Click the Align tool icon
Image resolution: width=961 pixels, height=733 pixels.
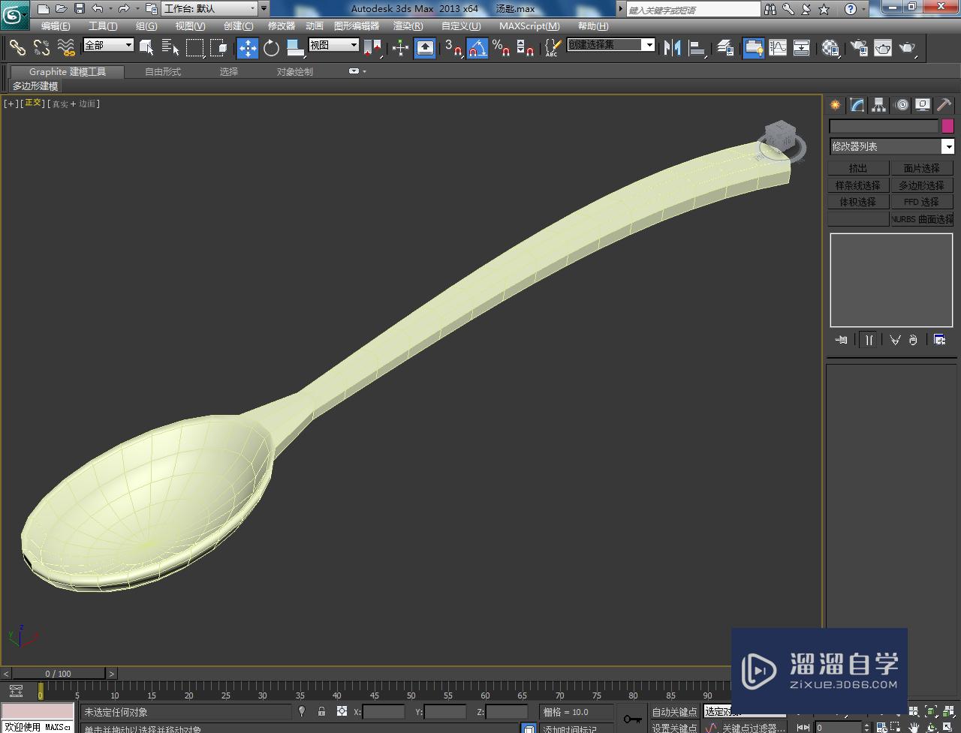tap(697, 48)
